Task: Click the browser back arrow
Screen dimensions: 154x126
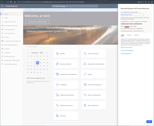Action: (x=2, y=2)
